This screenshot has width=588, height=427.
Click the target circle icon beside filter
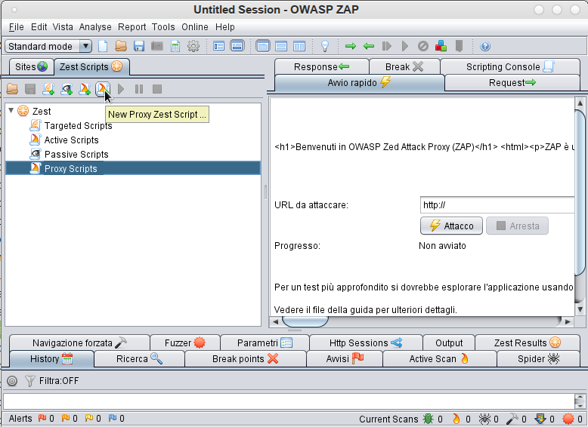pyautogui.click(x=12, y=381)
